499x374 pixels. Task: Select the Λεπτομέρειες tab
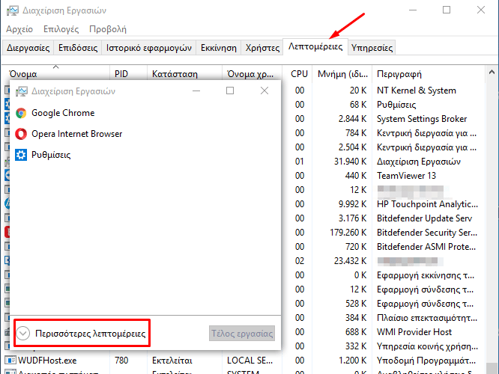click(x=315, y=46)
